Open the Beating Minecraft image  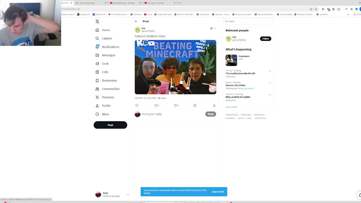pyautogui.click(x=175, y=67)
